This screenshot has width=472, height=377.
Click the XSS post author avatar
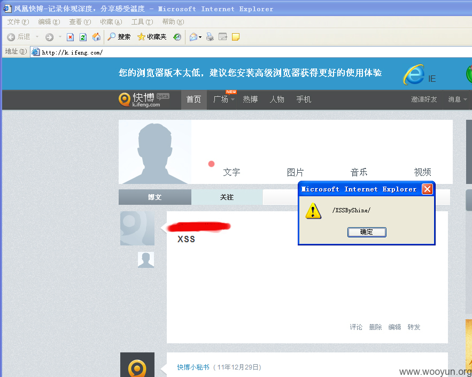point(137,228)
